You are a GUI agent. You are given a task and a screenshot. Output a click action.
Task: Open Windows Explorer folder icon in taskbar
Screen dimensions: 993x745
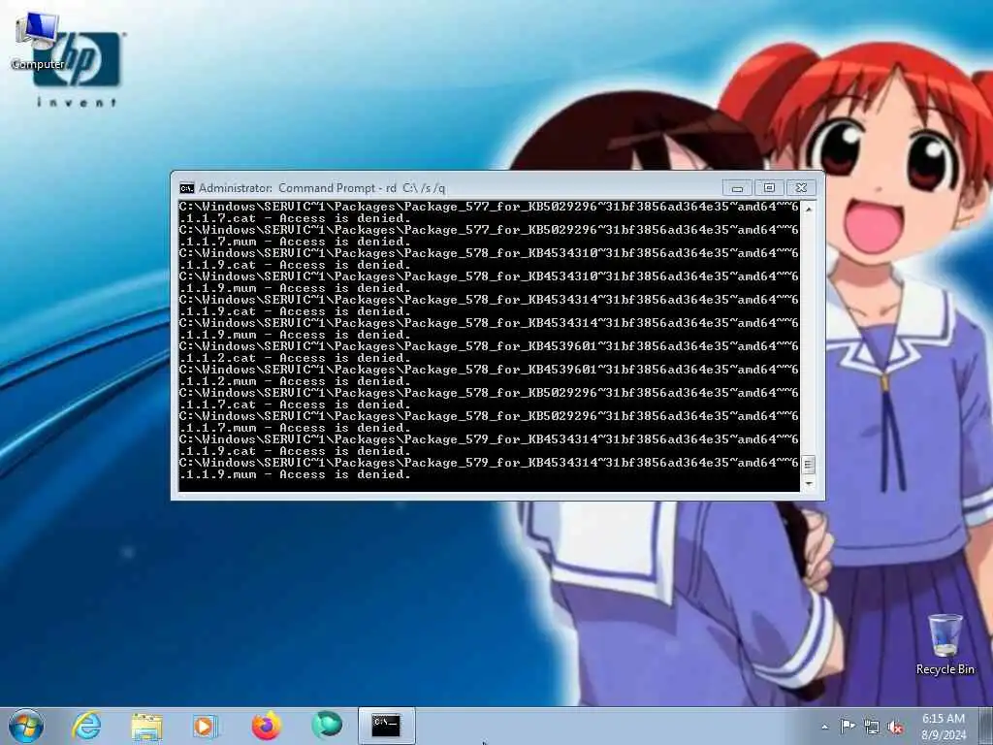[x=147, y=727]
